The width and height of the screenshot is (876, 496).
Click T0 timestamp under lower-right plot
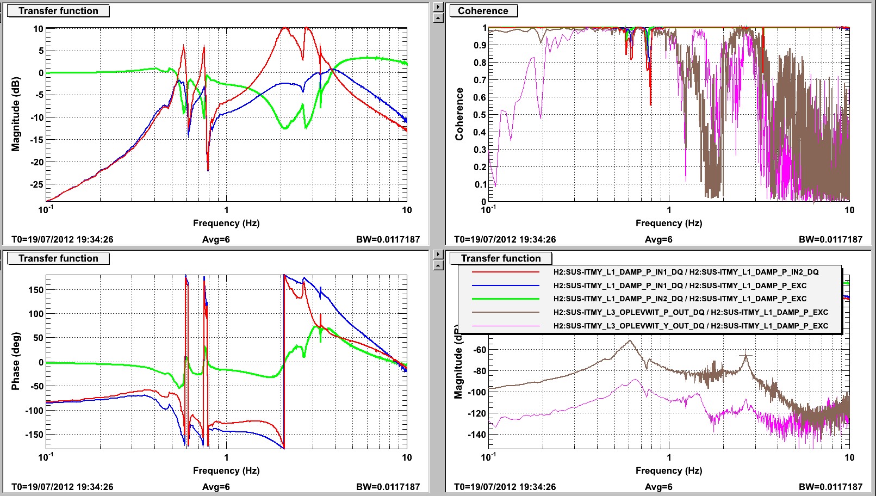tap(505, 487)
